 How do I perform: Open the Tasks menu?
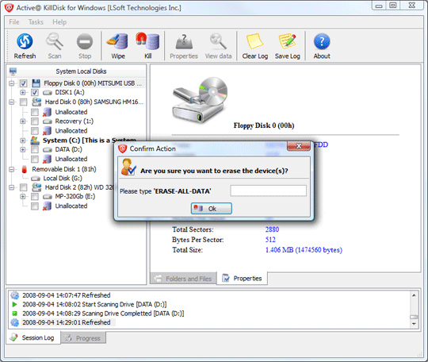(36, 22)
